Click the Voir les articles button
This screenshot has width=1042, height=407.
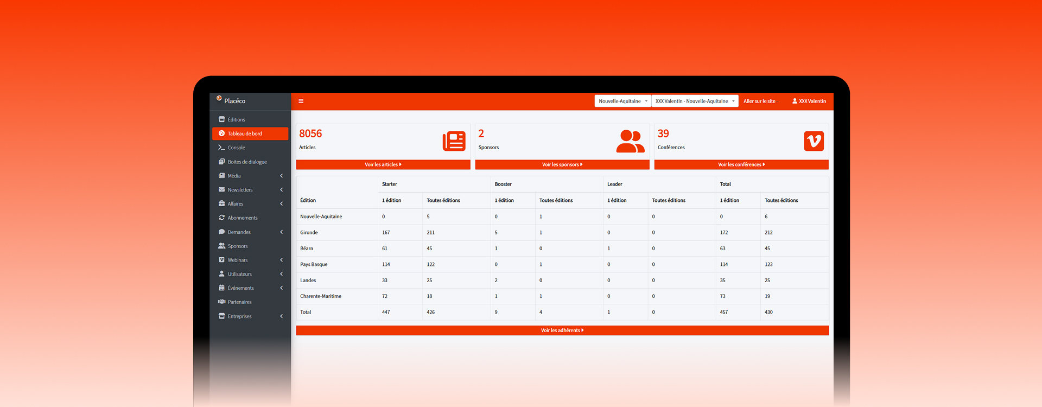pos(383,164)
